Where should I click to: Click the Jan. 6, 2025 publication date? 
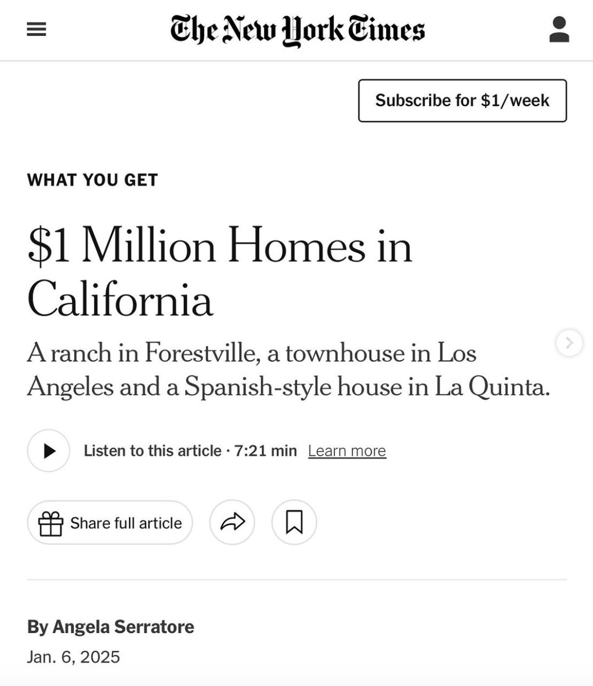click(74, 657)
